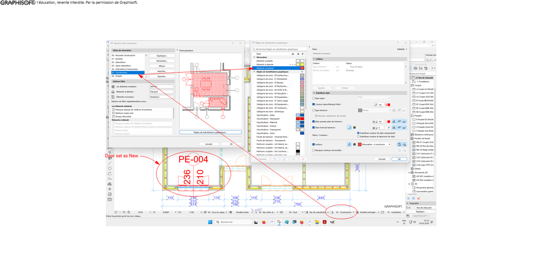
Task: Click Renommer button in renovation filter dialog
Action: [162, 61]
